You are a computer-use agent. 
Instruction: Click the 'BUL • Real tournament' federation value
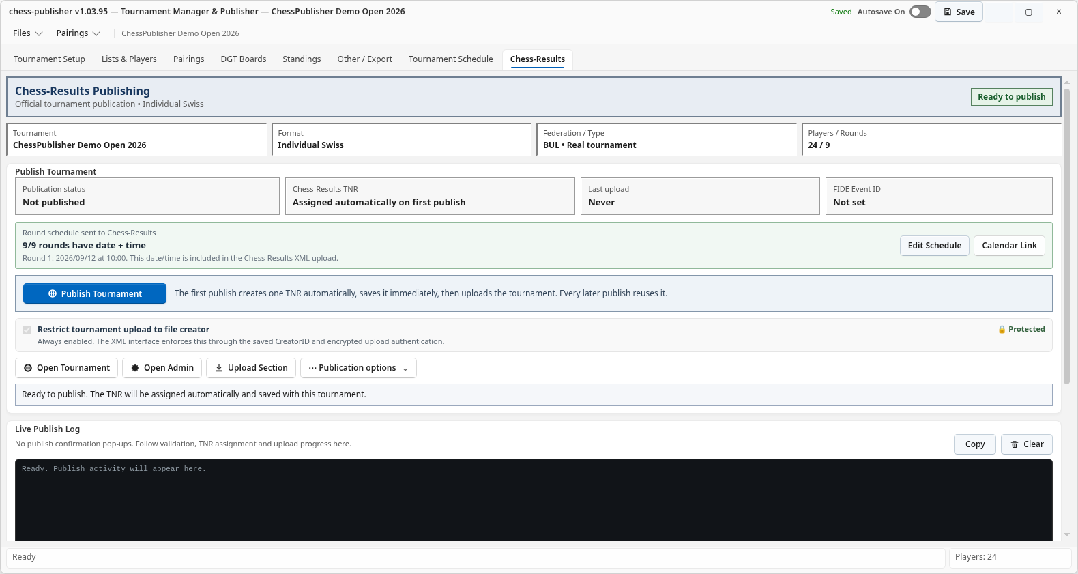589,145
